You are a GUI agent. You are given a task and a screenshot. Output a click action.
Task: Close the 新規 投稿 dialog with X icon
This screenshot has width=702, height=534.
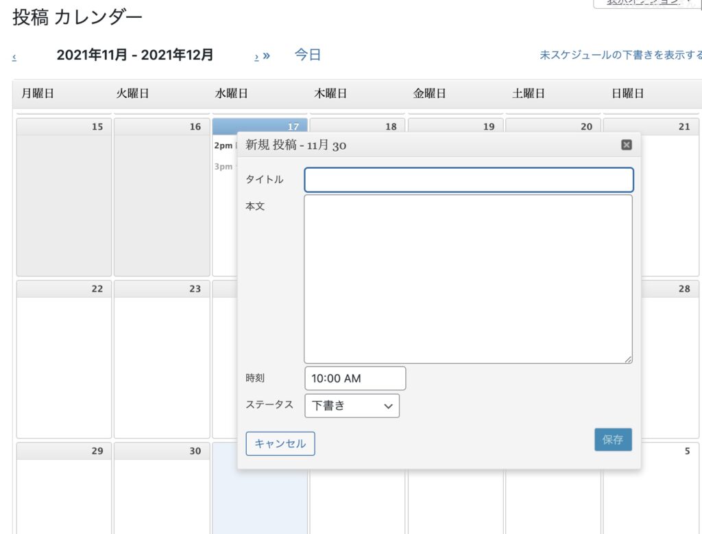pos(626,145)
